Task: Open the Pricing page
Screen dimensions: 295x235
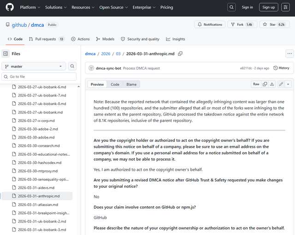Action: click(166, 7)
